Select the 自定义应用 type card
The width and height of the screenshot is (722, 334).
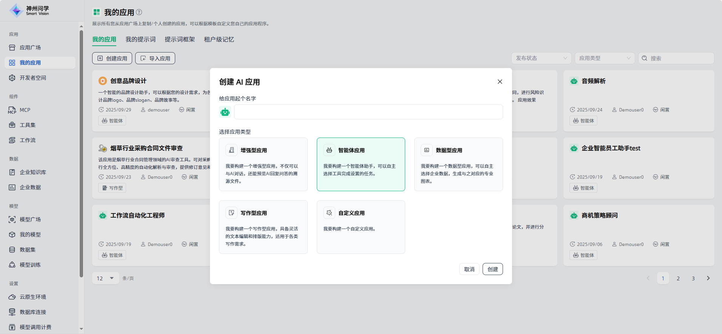pyautogui.click(x=361, y=227)
